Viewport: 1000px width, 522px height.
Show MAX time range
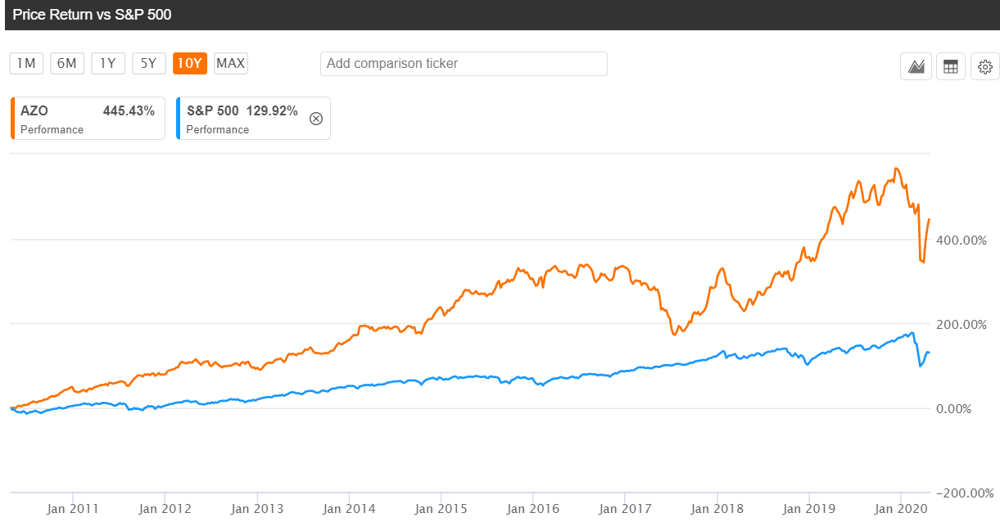coord(231,63)
